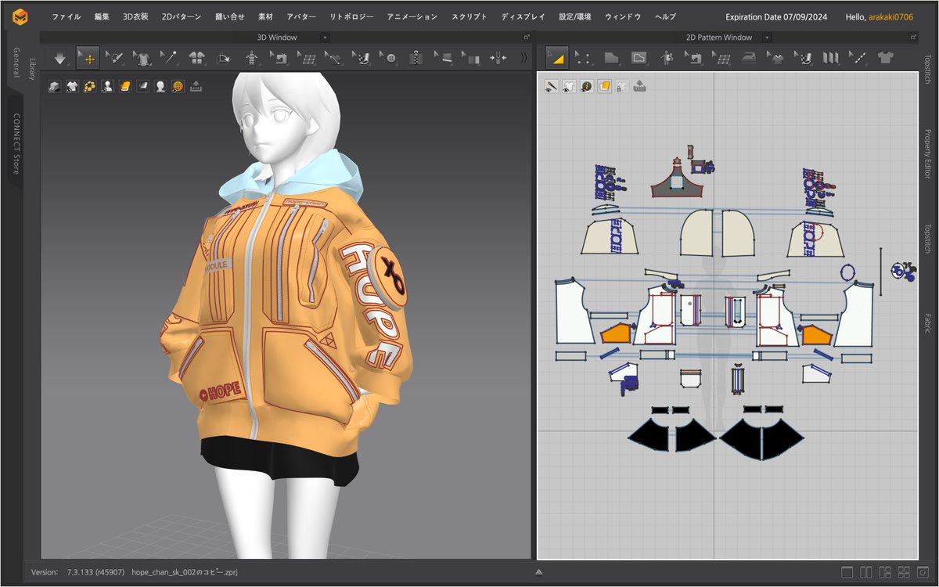Select the Edit Texture grid tool in 3D toolbar

[308, 57]
